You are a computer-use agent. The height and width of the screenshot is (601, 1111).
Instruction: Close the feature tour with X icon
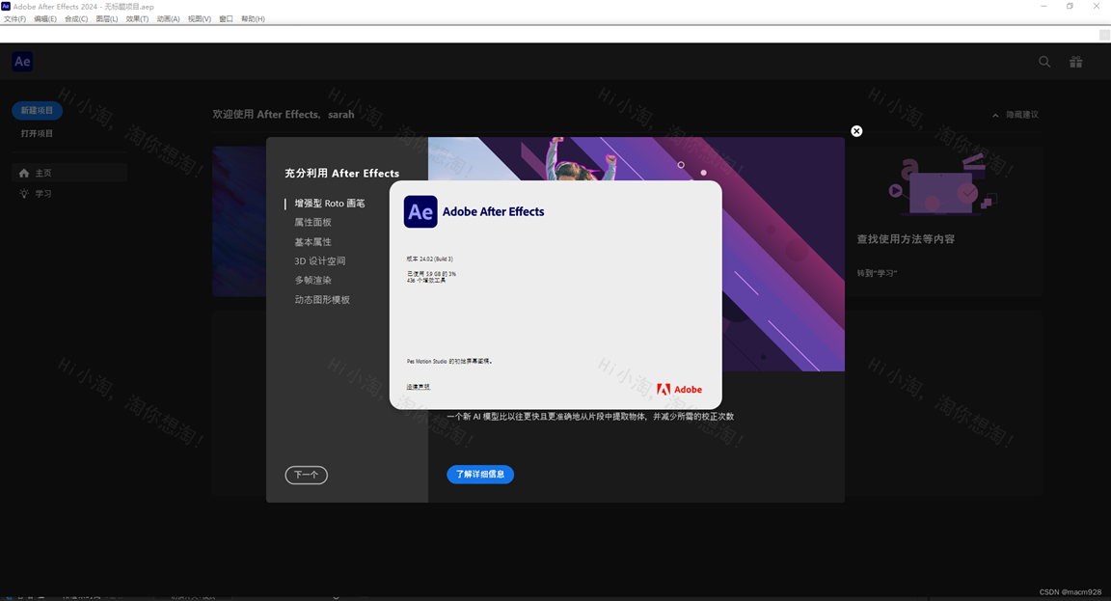[x=856, y=131]
